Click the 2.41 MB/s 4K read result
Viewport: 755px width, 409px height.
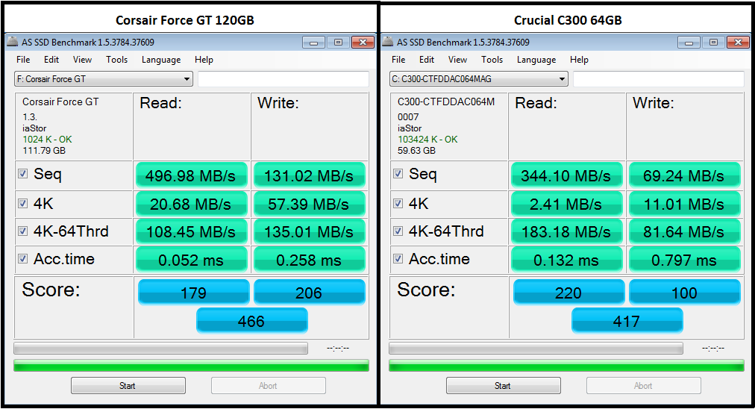tap(566, 204)
